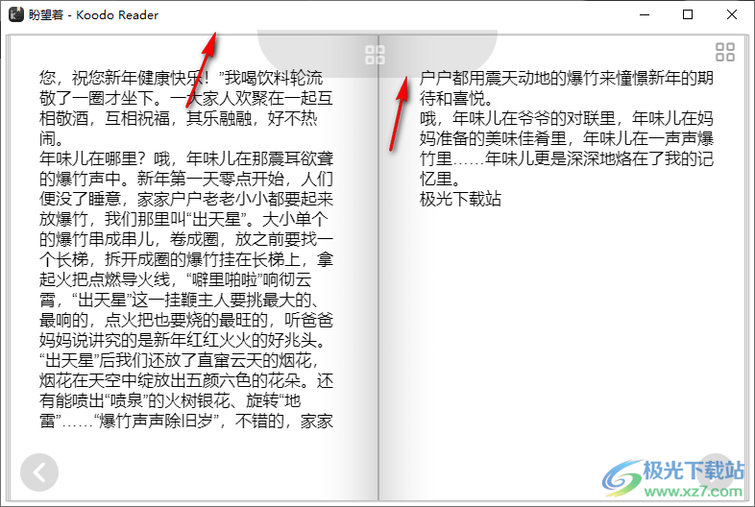Screen dimensions: 755x507
Task: Click the line "妈准备的美味佳肴里"
Action: [x=567, y=138]
